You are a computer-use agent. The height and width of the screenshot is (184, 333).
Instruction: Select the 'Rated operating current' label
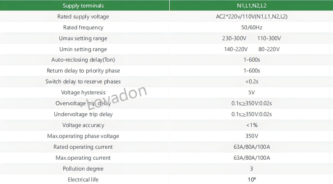coord(83,147)
